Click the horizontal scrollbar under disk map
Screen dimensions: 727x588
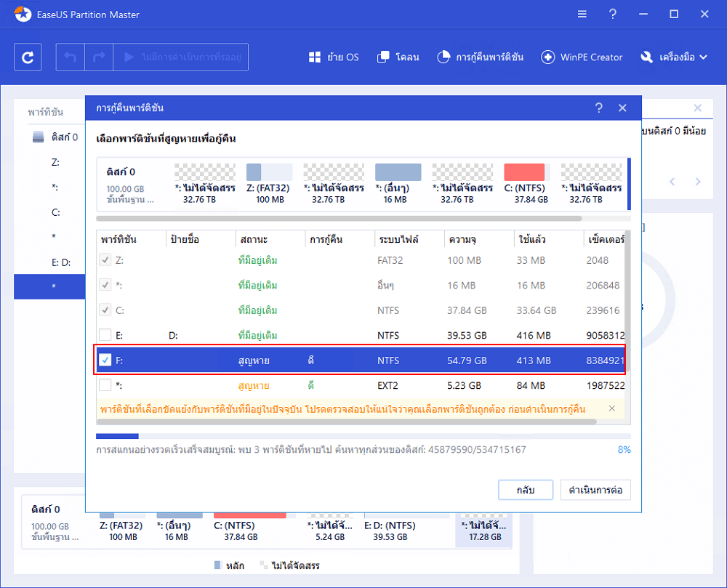tap(339, 218)
